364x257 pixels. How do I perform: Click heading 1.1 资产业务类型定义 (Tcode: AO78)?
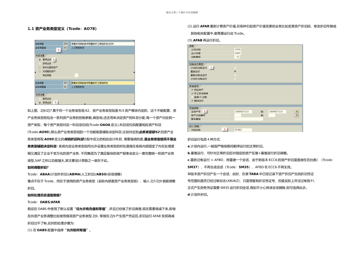[62, 29]
